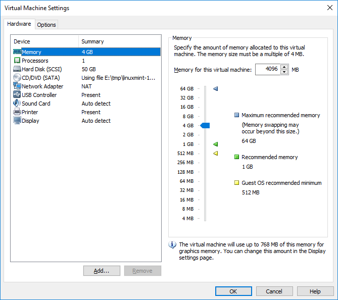338x300 pixels.
Task: Click the information icon beside graphics memory note
Action: tap(172, 245)
